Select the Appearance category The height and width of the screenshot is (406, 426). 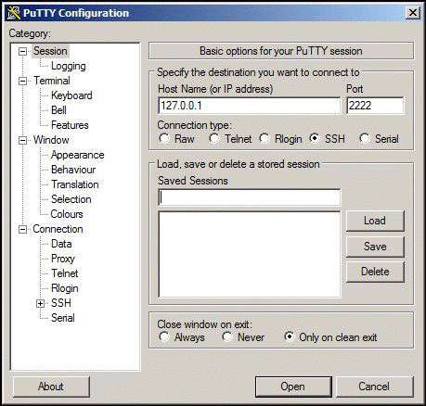pos(78,155)
